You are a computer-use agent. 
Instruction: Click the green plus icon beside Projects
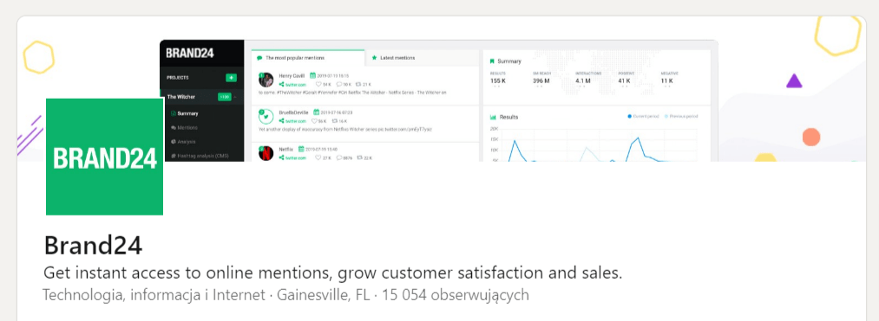(231, 78)
